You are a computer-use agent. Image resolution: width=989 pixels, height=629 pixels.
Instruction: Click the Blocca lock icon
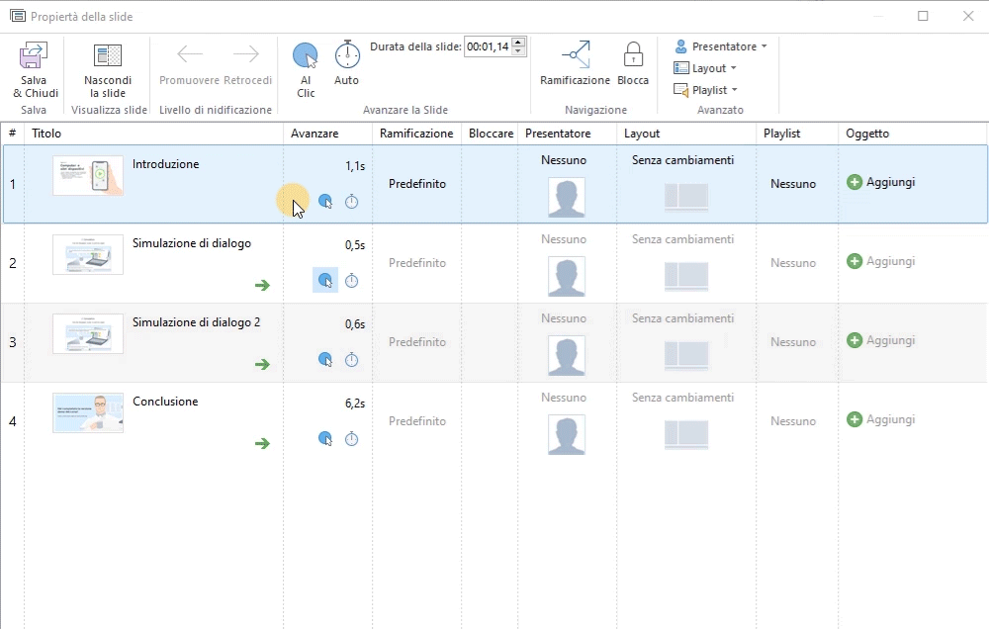click(x=633, y=55)
